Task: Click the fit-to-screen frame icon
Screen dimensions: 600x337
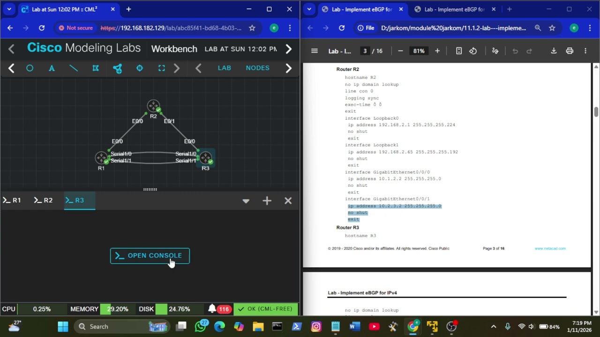Action: [x=161, y=68]
